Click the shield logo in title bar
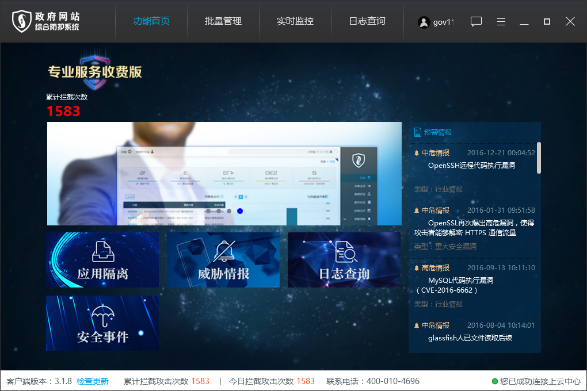 click(x=22, y=21)
